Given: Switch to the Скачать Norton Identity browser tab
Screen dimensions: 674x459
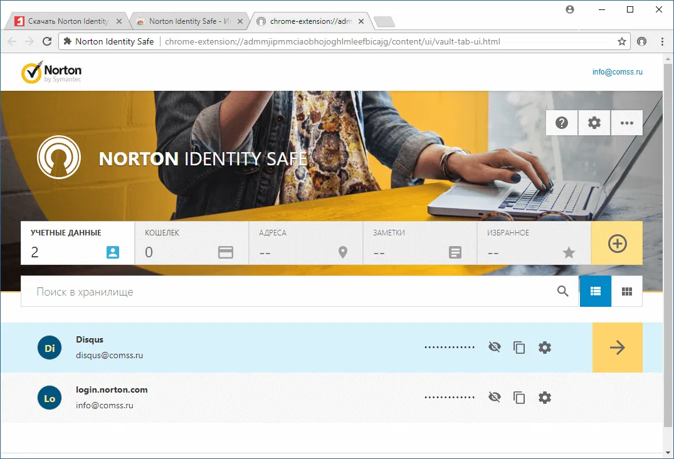Looking at the screenshot, I should click(x=68, y=21).
